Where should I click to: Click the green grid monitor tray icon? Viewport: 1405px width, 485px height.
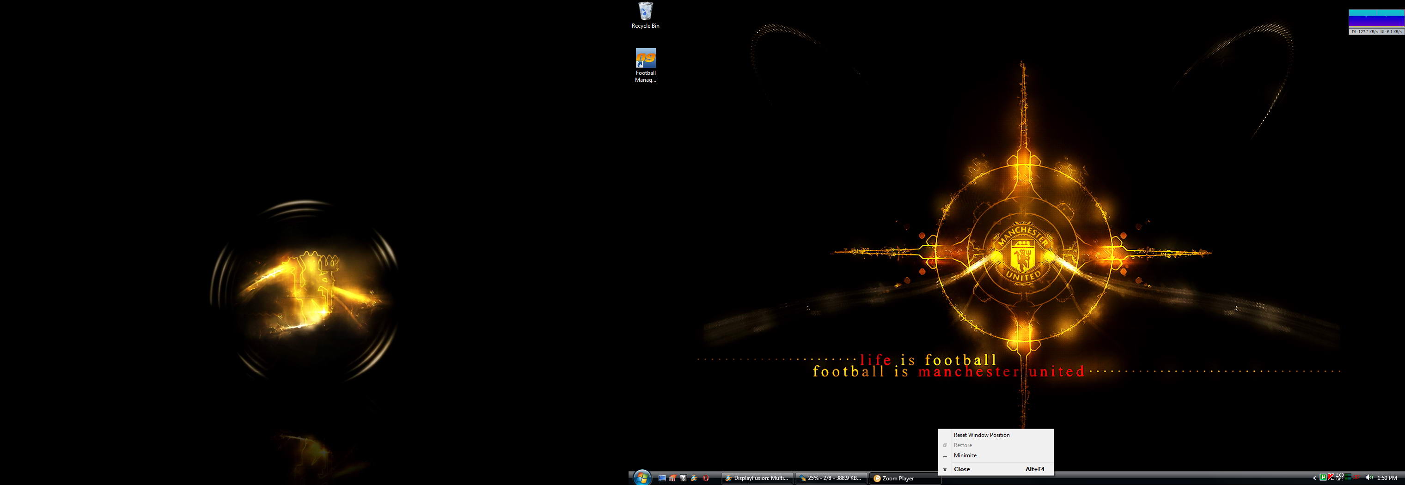pos(1348,478)
